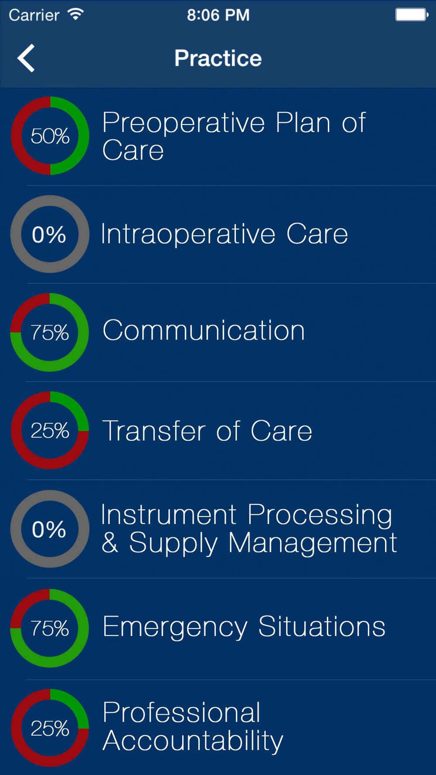436x775 pixels.
Task: Tap the back arrow icon
Action: click(26, 58)
